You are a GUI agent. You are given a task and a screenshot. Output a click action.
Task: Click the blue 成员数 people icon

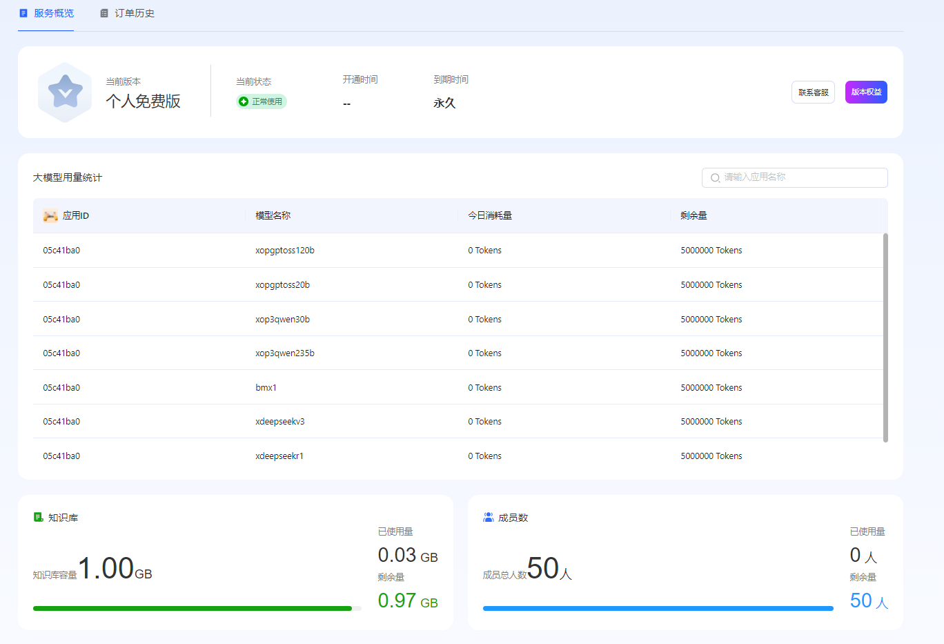pos(489,517)
